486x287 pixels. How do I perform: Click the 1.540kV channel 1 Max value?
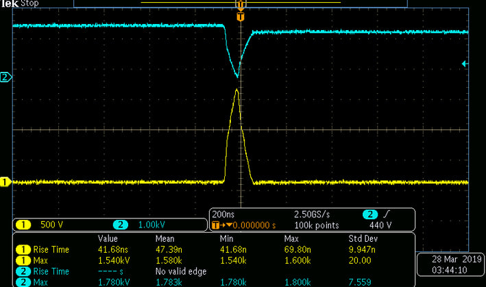(x=114, y=261)
